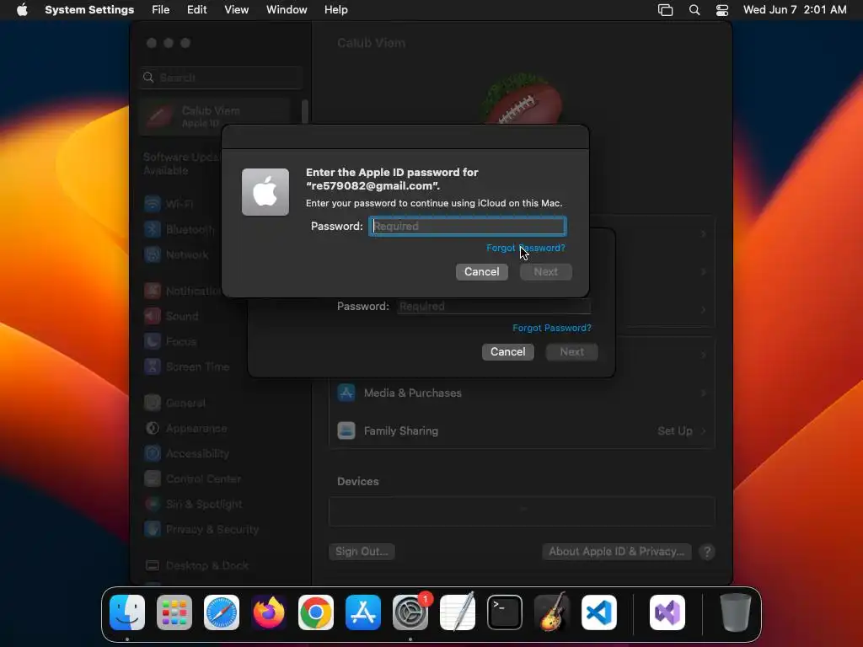Open Firefox from the Dock
Viewport: 863px width, 647px height.
point(269,612)
